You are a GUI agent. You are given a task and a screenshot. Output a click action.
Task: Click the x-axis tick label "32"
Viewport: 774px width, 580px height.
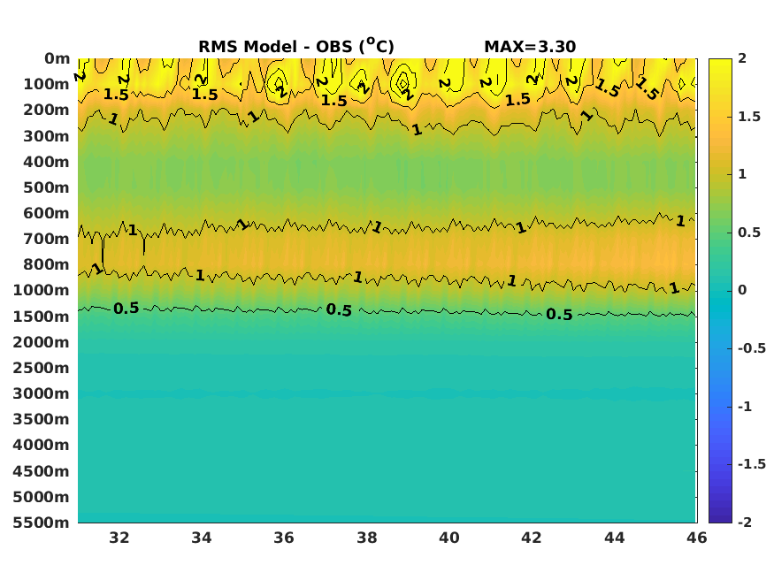119,538
